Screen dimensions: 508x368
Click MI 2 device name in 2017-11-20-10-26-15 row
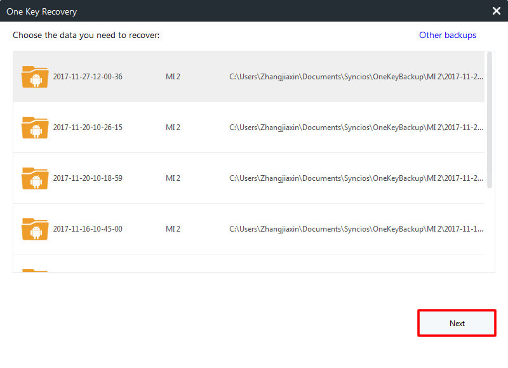pyautogui.click(x=173, y=128)
